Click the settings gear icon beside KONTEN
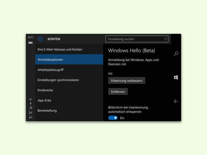 tap(40, 39)
